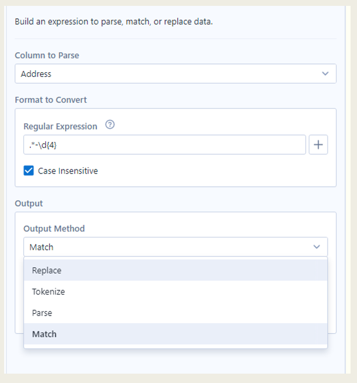The image size is (357, 383).
Task: Click the Case Insensitive label text
Action: (68, 171)
